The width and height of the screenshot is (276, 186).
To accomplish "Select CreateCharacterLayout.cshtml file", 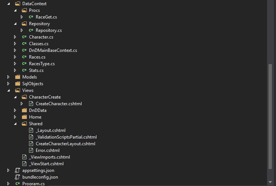I will coord(65,144).
